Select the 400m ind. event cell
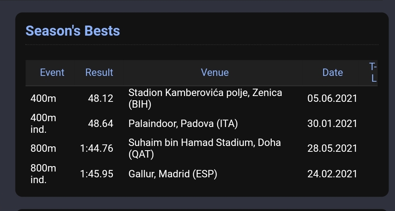 point(43,124)
